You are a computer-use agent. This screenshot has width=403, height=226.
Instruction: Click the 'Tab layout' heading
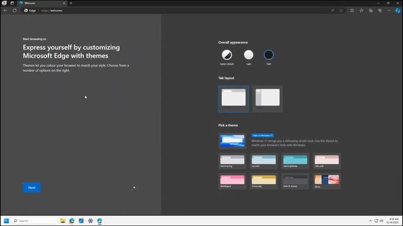(x=226, y=78)
